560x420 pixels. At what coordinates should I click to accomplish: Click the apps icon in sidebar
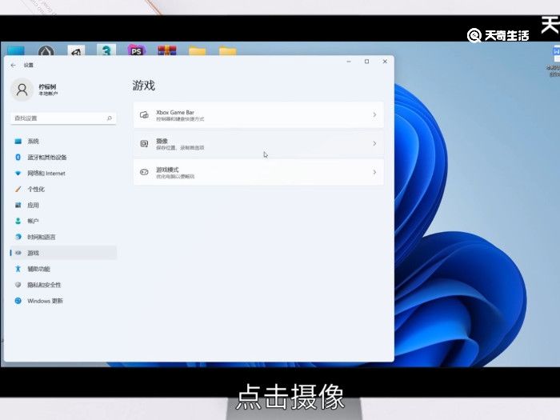tap(18, 205)
